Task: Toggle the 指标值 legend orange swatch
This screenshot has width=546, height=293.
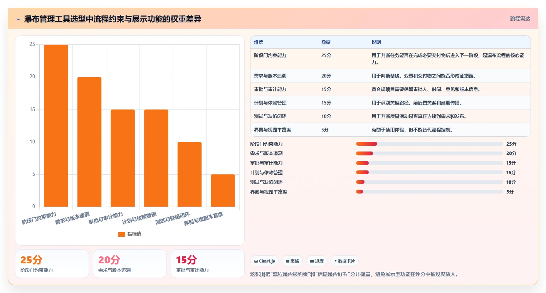Action: [121, 234]
